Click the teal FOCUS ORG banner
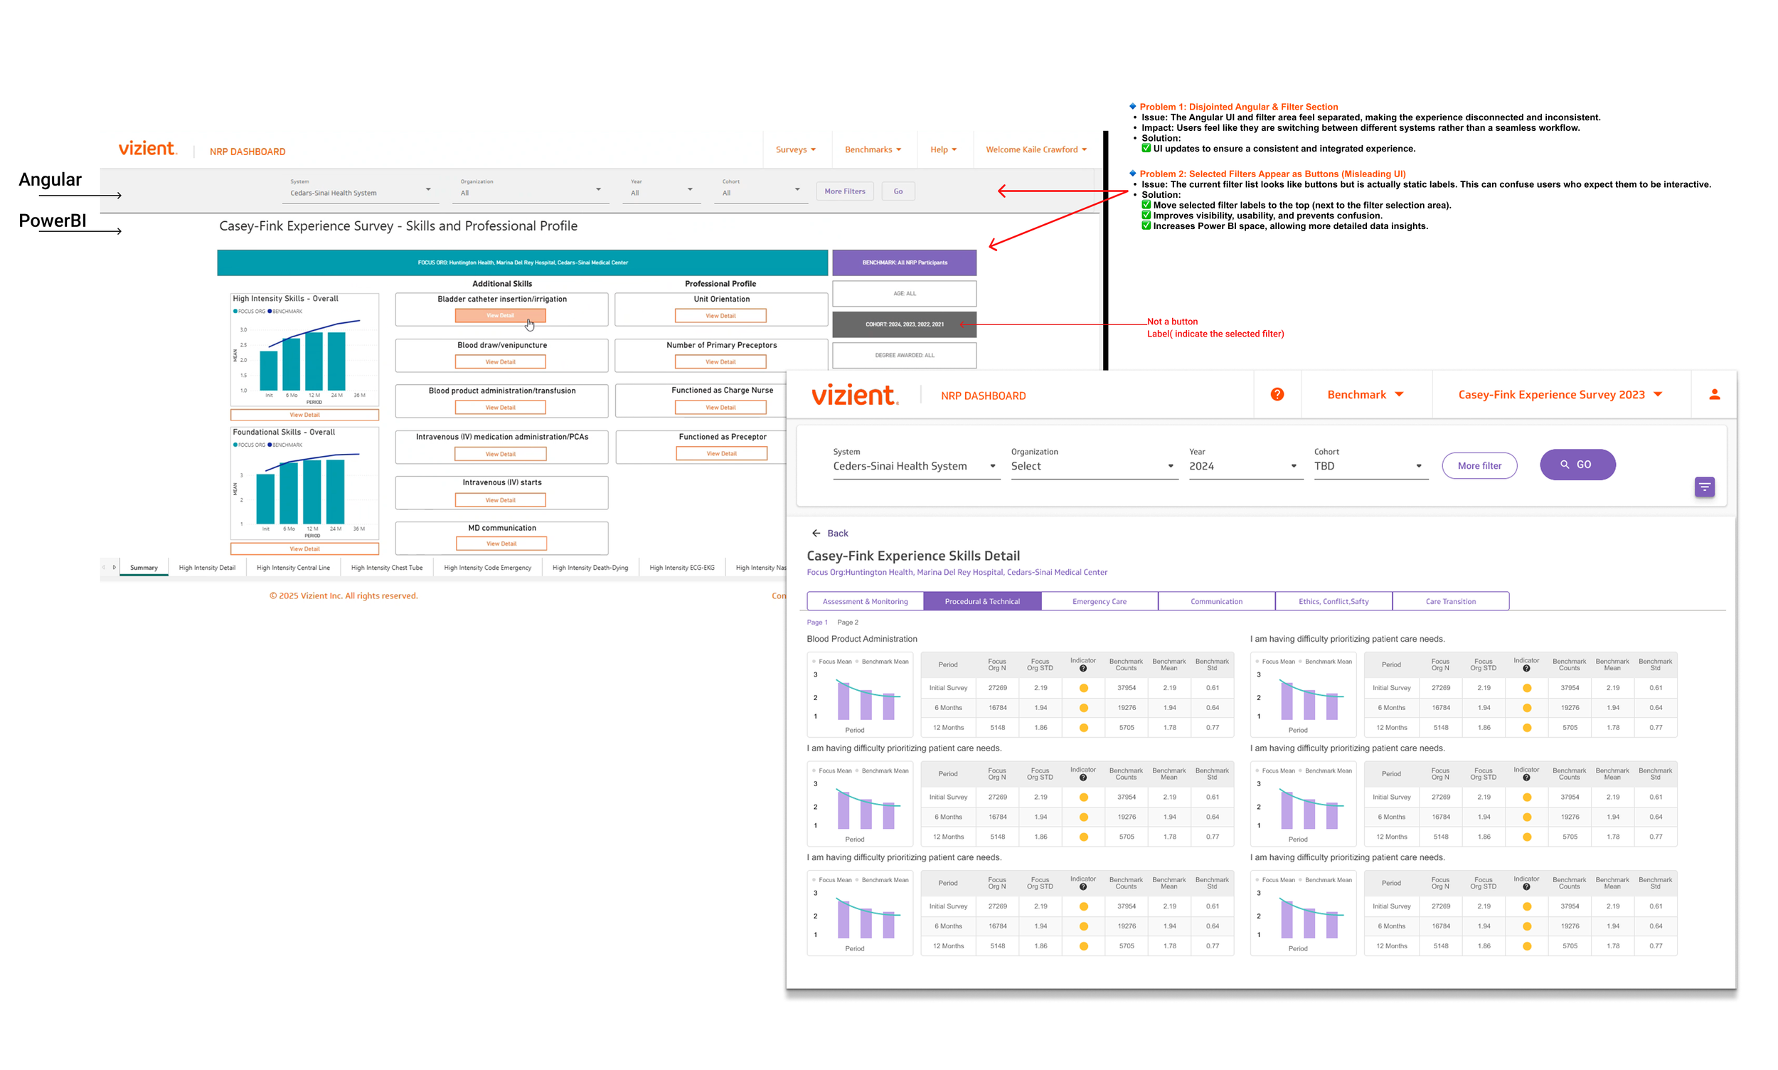1778x1070 pixels. pos(522,263)
